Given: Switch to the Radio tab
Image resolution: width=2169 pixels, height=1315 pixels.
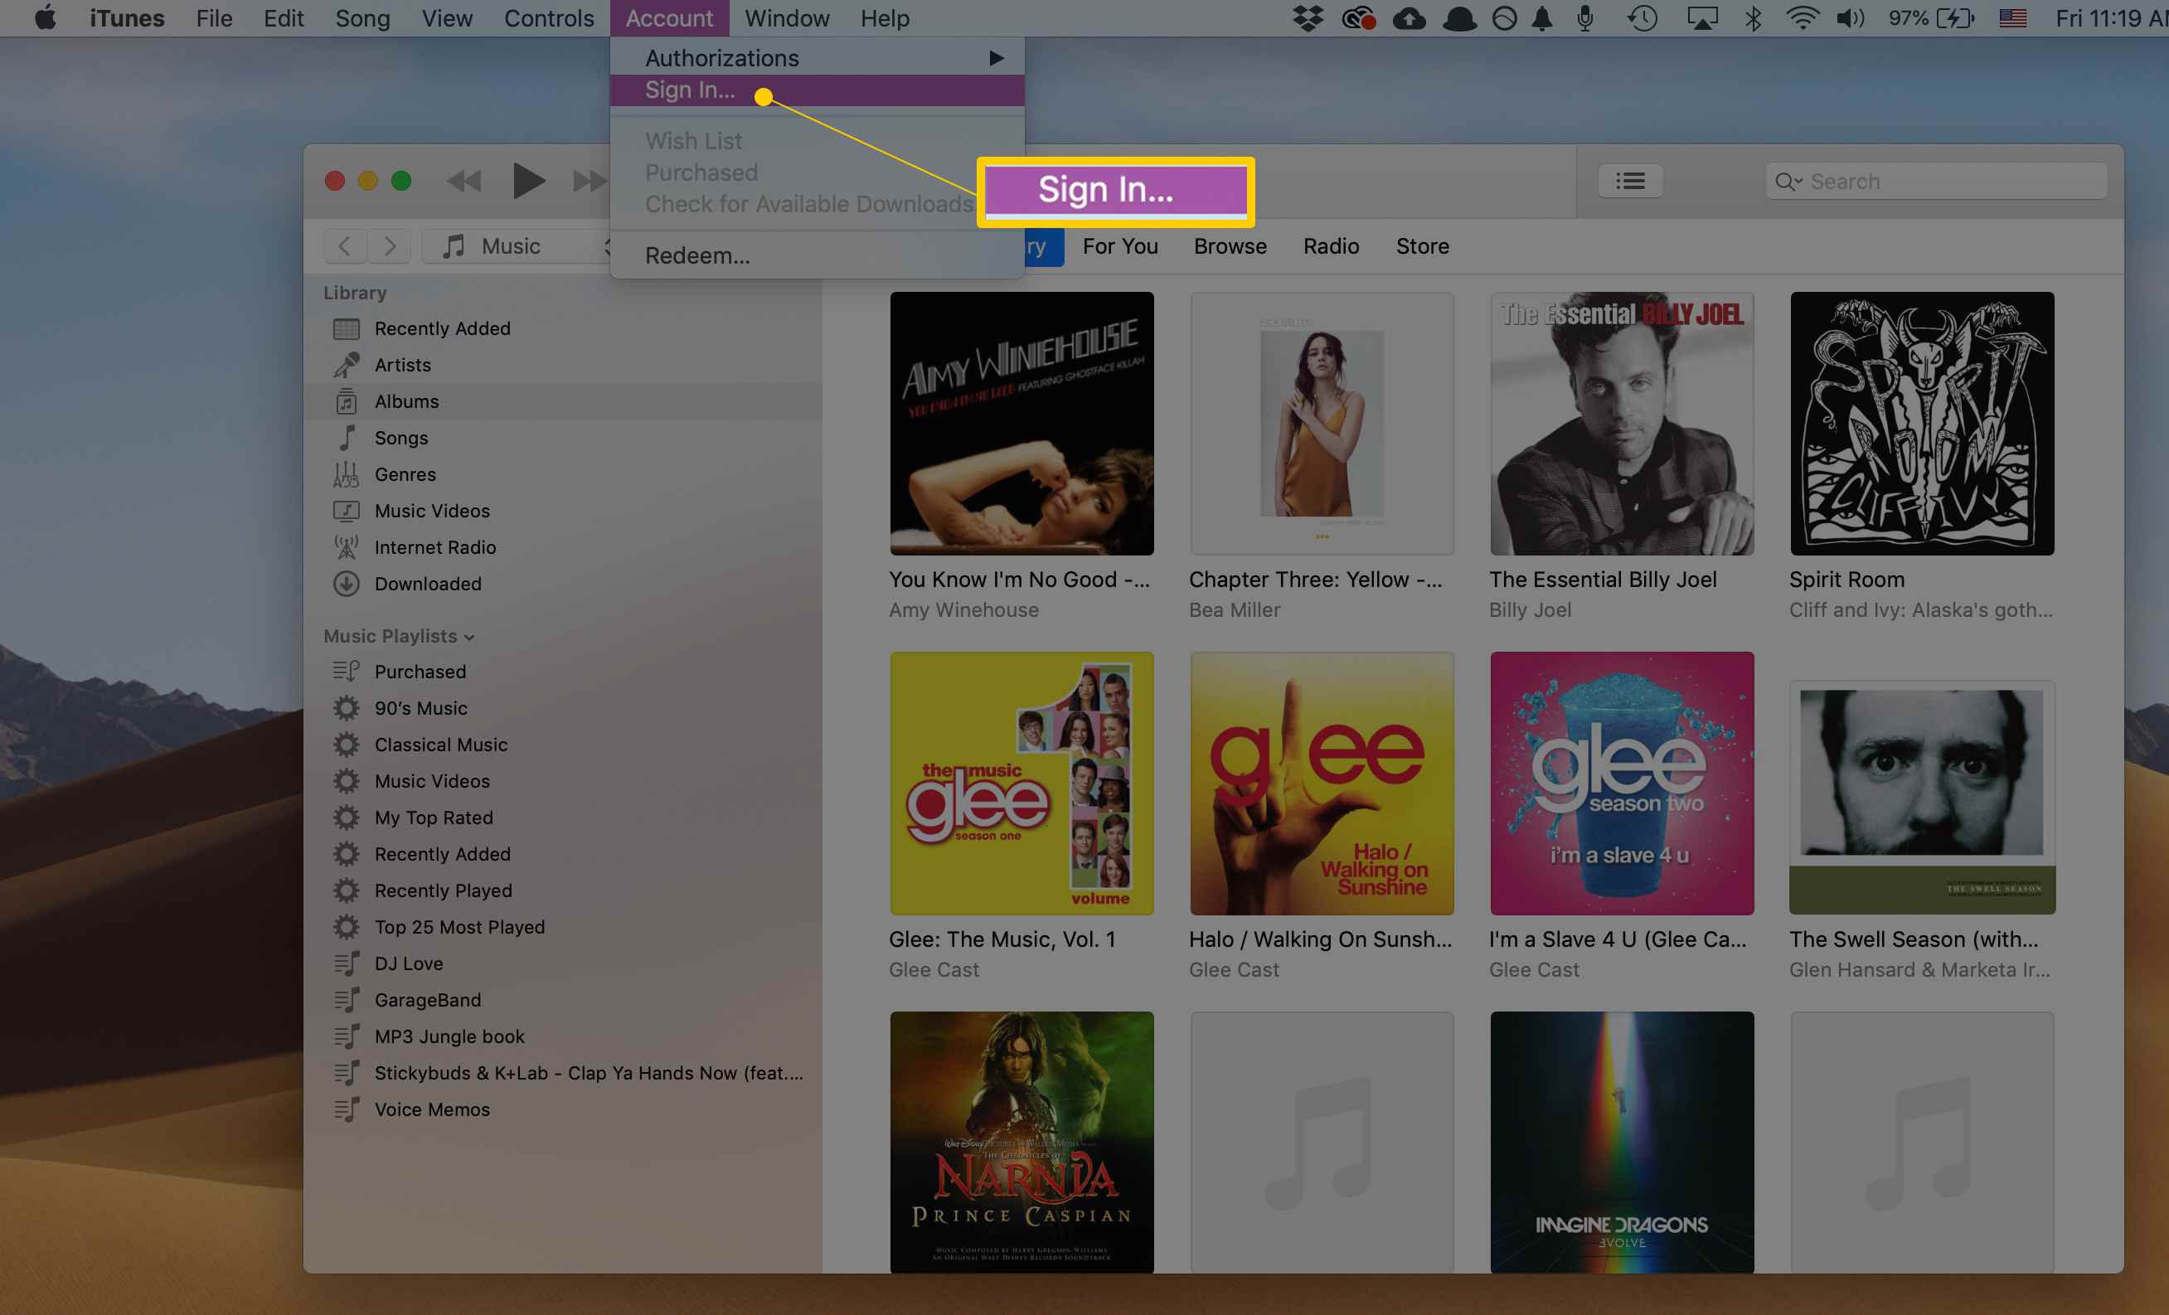Looking at the screenshot, I should click(x=1331, y=246).
